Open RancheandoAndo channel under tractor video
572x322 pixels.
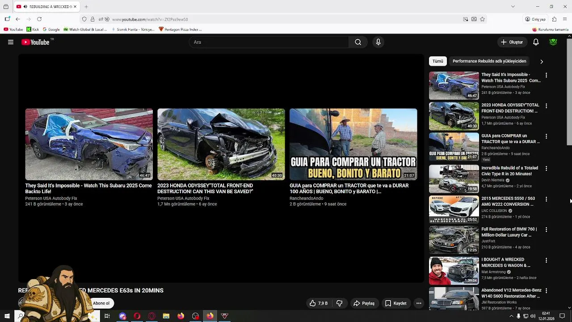[x=306, y=198]
